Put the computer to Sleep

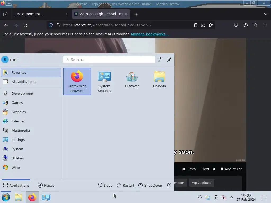coord(105,185)
